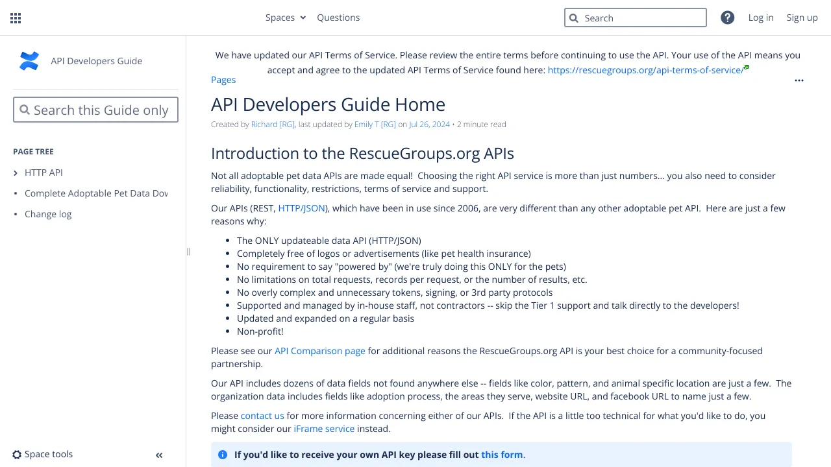Click the Pages breadcrumb link
The image size is (831, 467).
click(223, 80)
